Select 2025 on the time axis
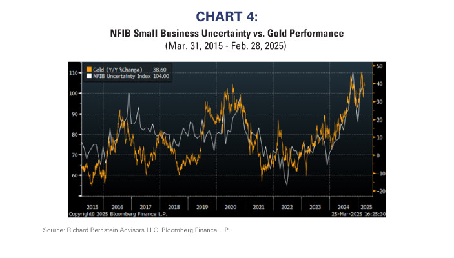Viewport: 454px width, 258px height. click(x=366, y=206)
